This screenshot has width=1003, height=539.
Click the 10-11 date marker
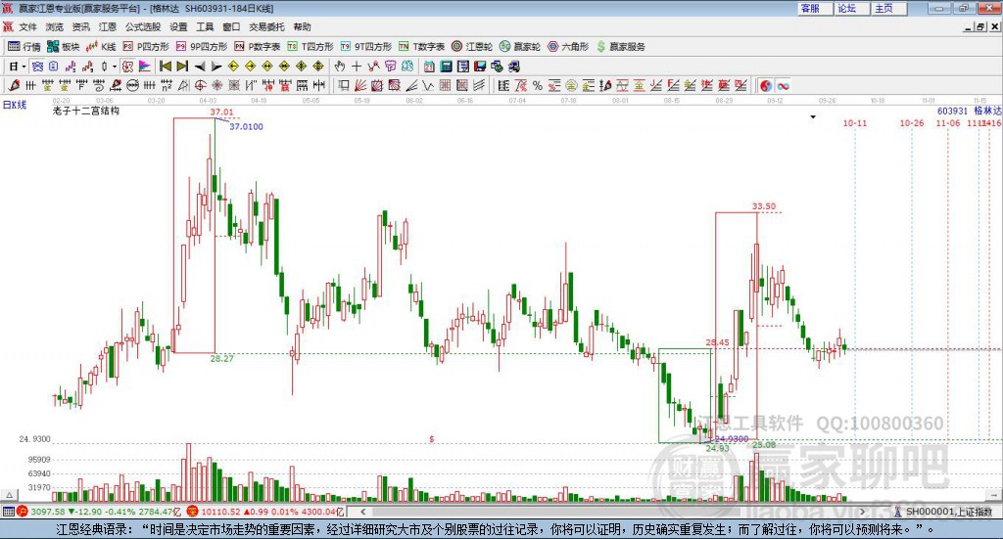click(x=854, y=122)
